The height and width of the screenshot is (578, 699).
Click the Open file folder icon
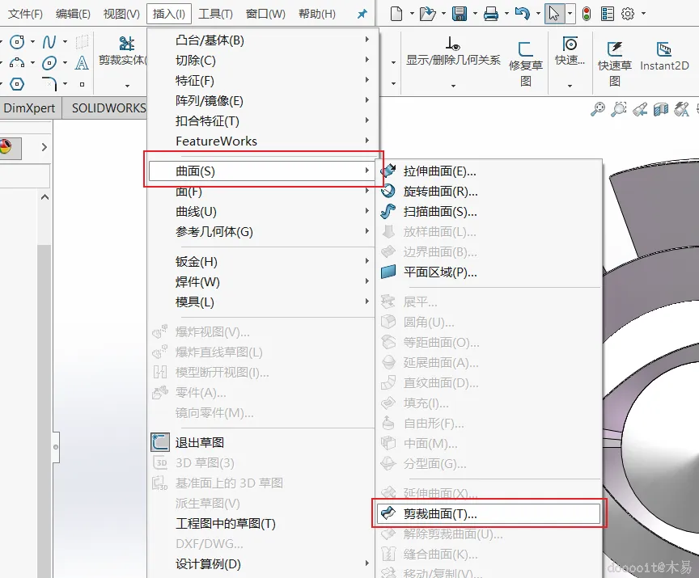(427, 14)
